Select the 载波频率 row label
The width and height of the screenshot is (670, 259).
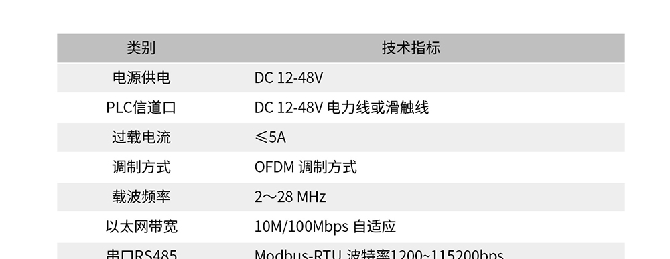141,196
